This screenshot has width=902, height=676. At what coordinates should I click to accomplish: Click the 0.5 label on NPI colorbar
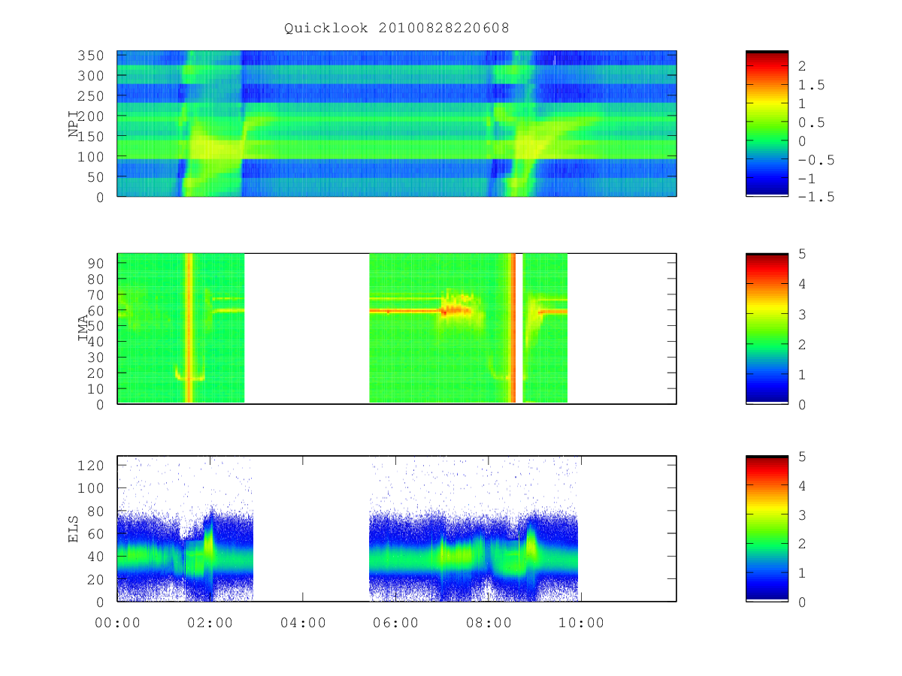point(811,122)
